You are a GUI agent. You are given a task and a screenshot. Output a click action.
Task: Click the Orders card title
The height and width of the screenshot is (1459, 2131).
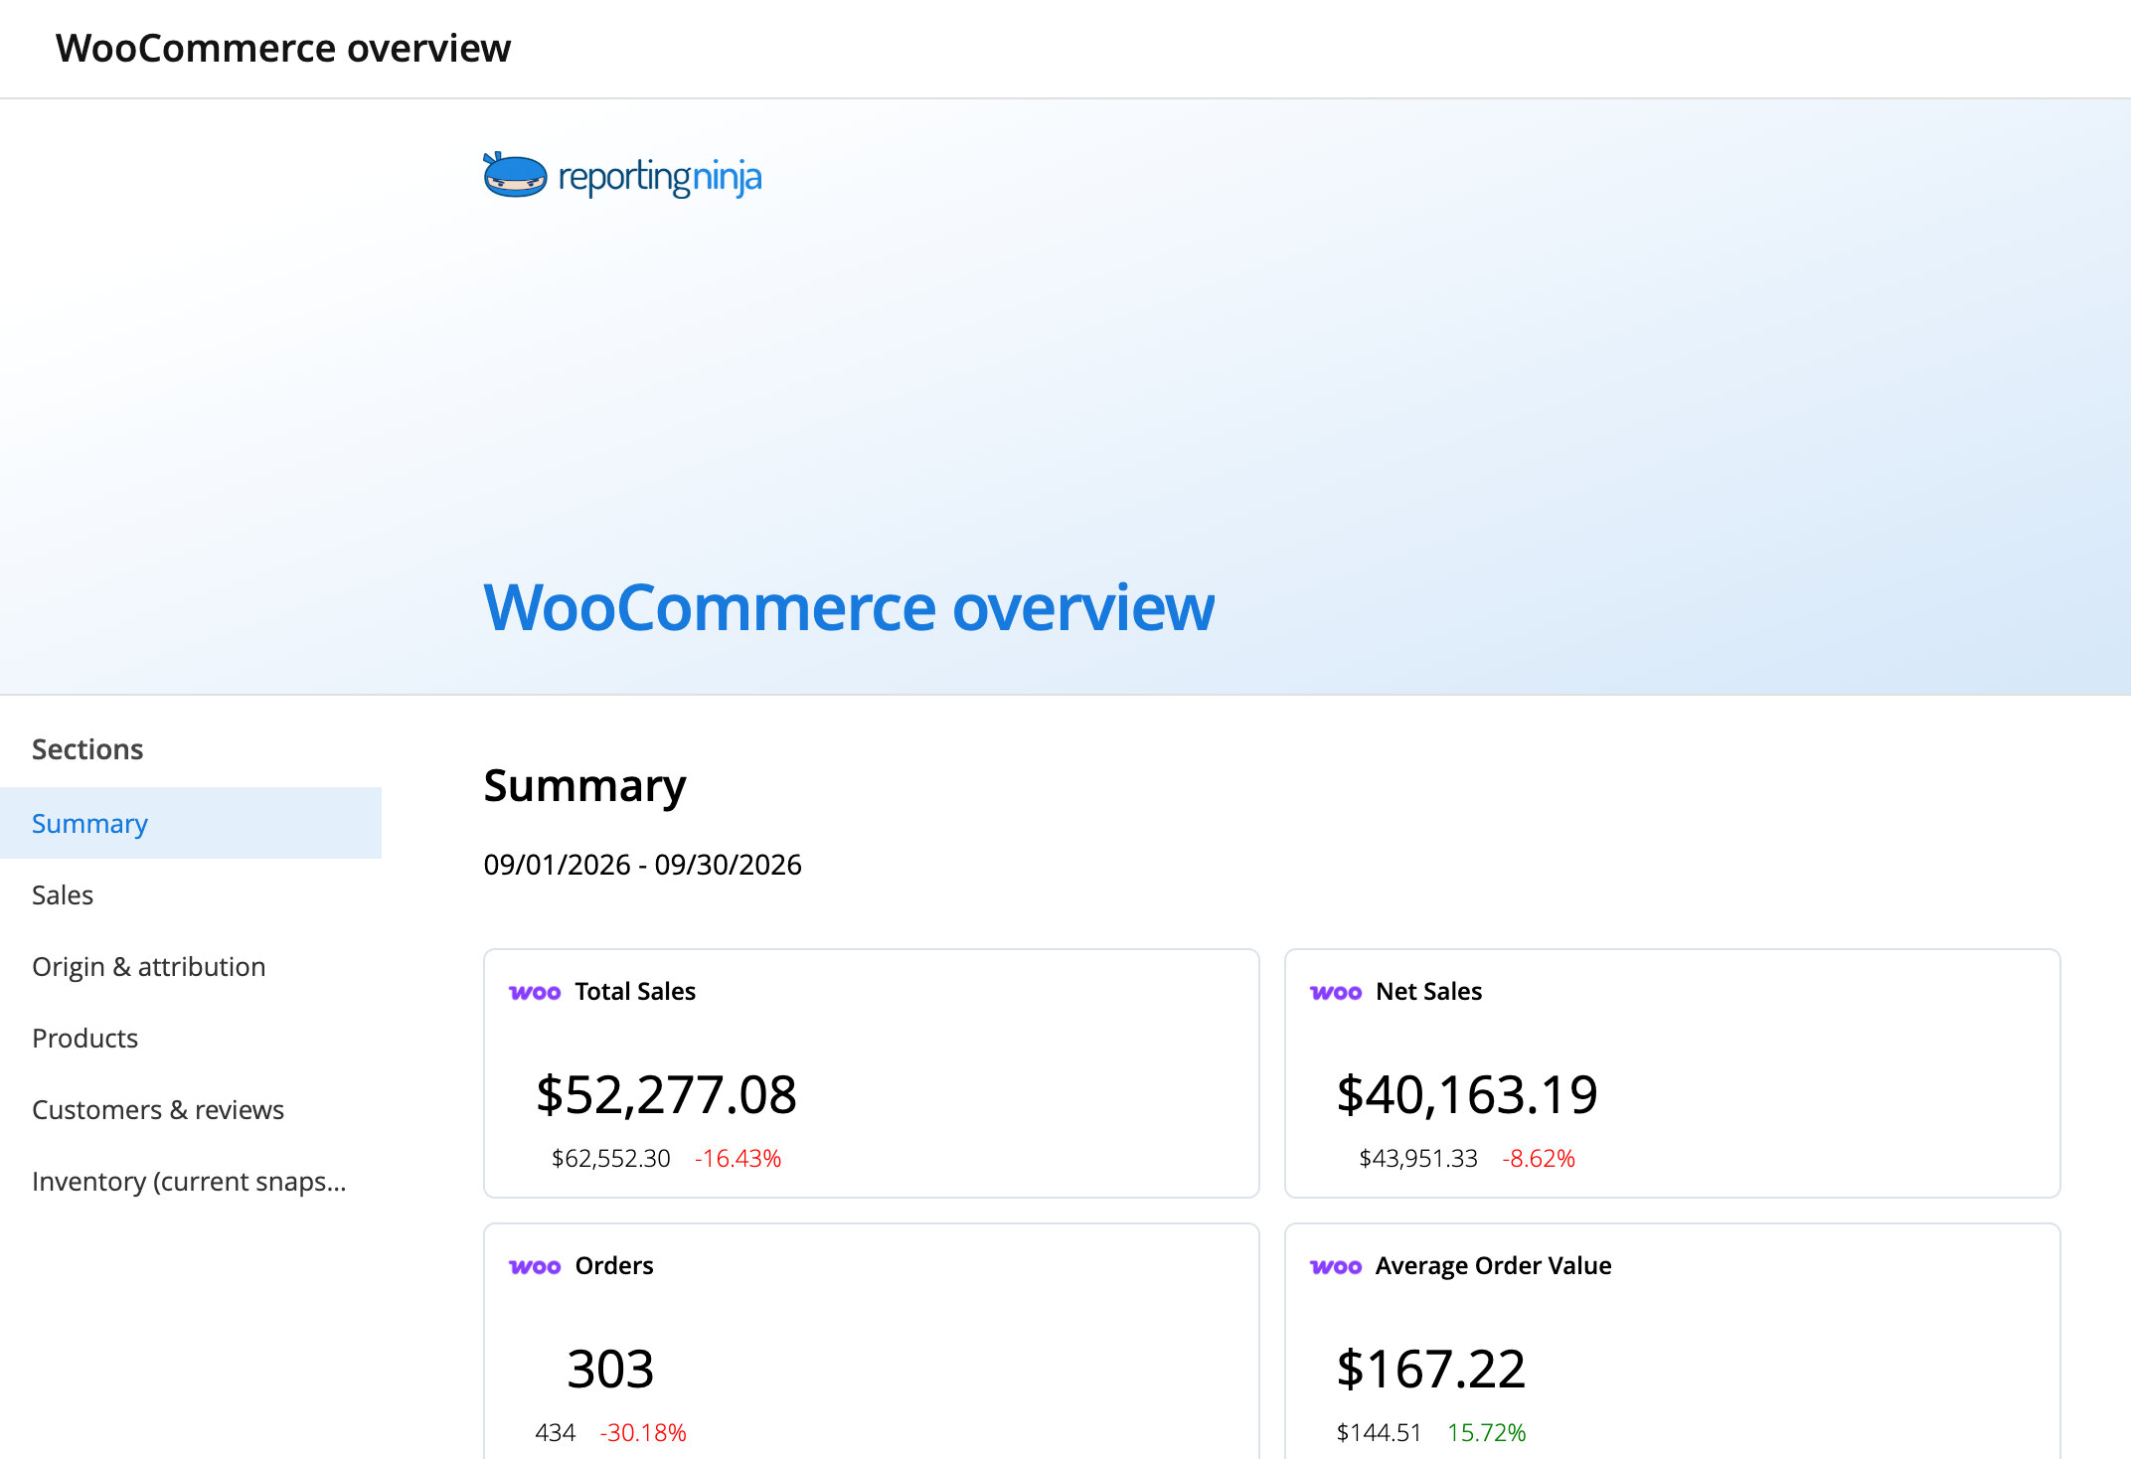pyautogui.click(x=614, y=1265)
